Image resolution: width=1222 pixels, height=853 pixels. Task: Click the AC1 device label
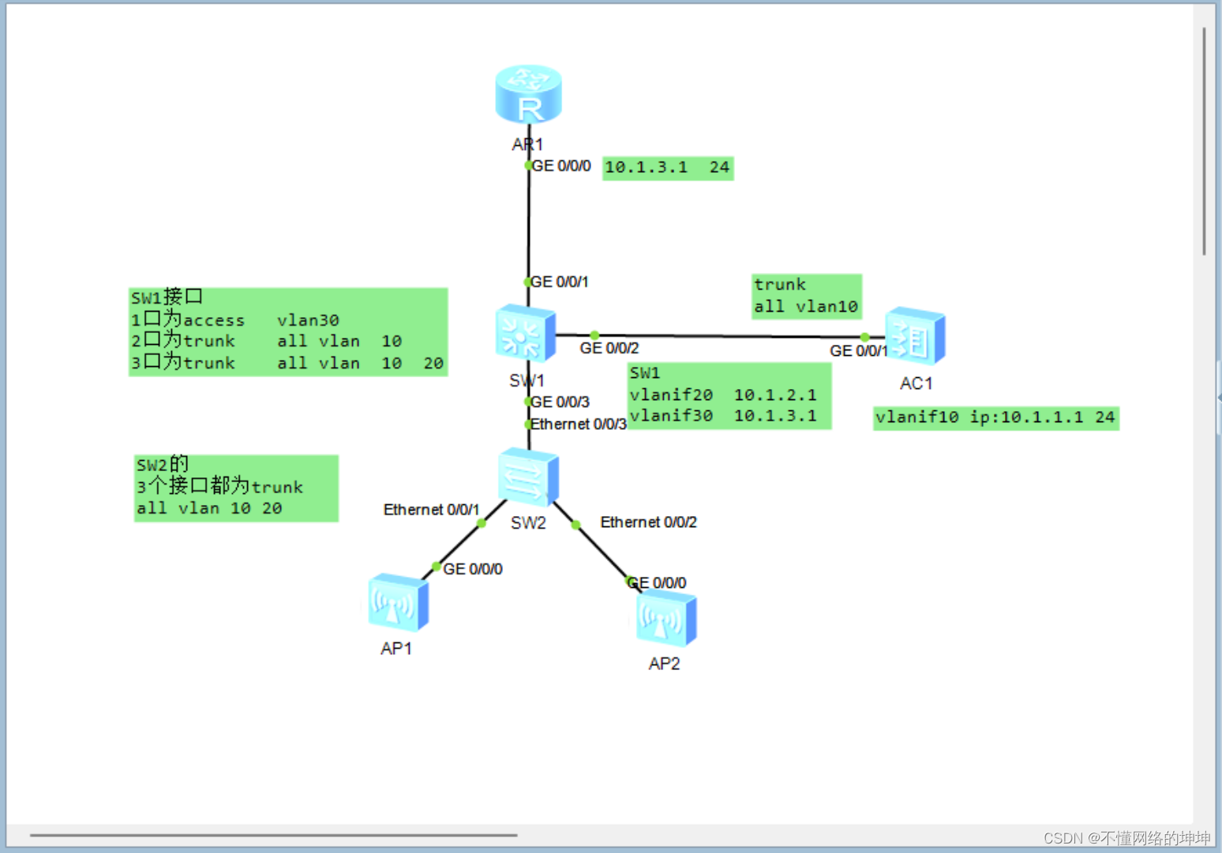[916, 383]
